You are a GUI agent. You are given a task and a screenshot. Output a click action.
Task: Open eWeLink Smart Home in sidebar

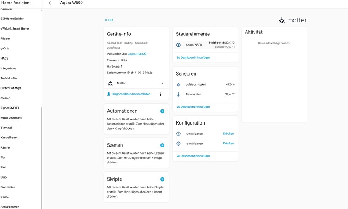coord(15,29)
